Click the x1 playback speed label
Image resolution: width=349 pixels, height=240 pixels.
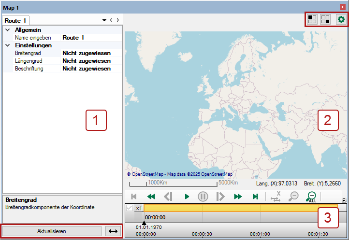point(139,208)
